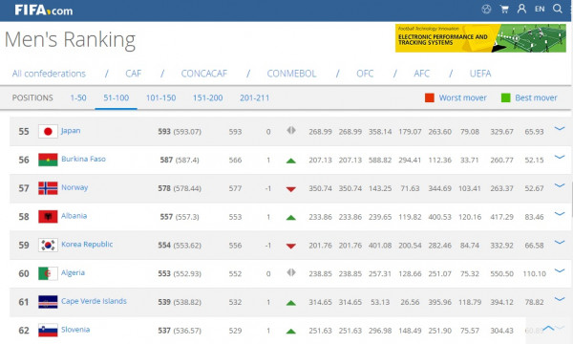Open the Norway team link

click(x=74, y=187)
